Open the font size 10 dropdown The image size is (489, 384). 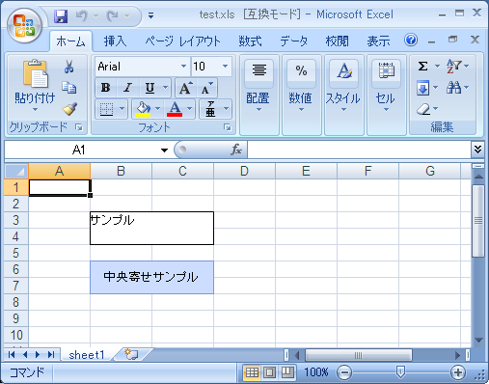coord(225,67)
